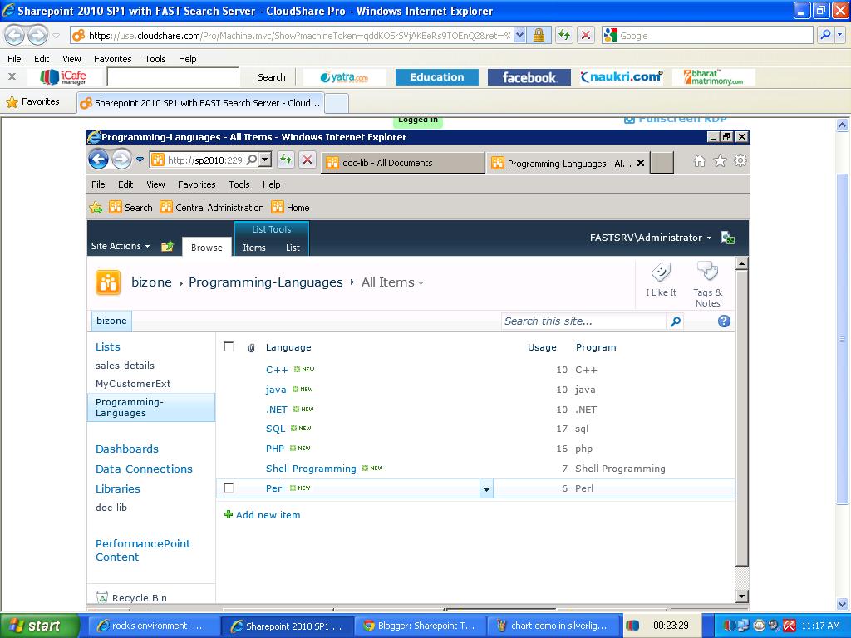This screenshot has height=638, width=851.
Task: Click the Search magnifier in the site search box
Action: pyautogui.click(x=675, y=321)
